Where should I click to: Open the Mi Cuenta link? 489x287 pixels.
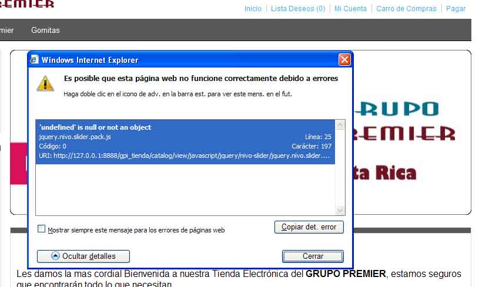point(350,9)
